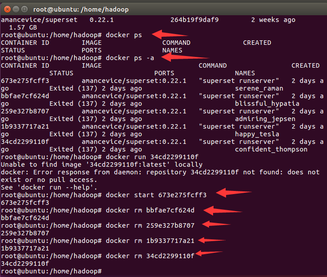
Task: Click the Exited (137) status for confident_thompson
Action: coord(96,149)
